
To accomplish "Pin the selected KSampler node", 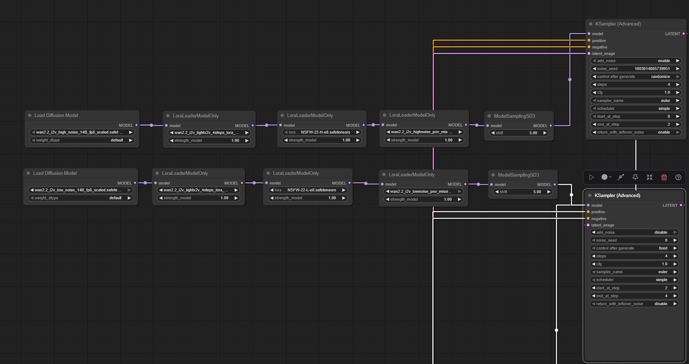I will pos(635,177).
